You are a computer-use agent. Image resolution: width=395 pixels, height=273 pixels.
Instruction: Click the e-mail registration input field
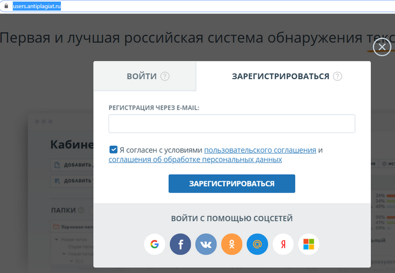coord(231,124)
